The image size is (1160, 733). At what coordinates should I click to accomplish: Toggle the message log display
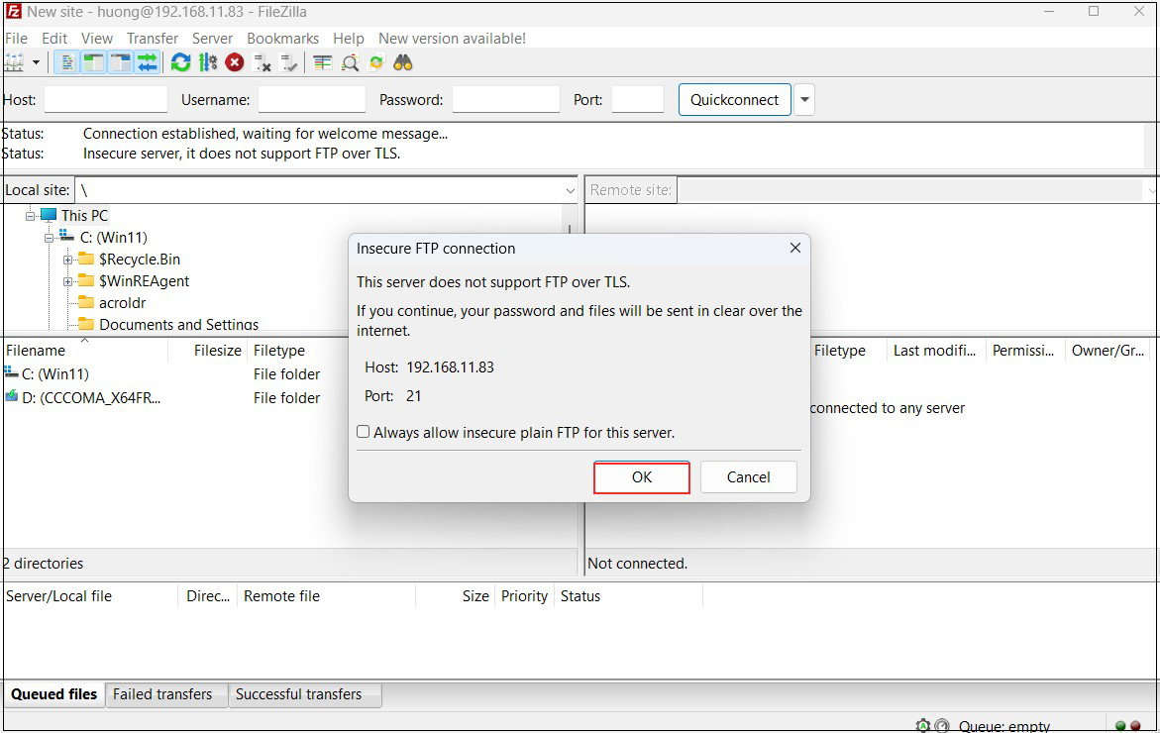tap(66, 62)
